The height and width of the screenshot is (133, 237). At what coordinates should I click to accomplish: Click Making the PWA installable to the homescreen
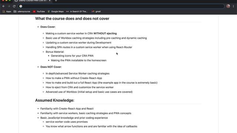(79, 60)
